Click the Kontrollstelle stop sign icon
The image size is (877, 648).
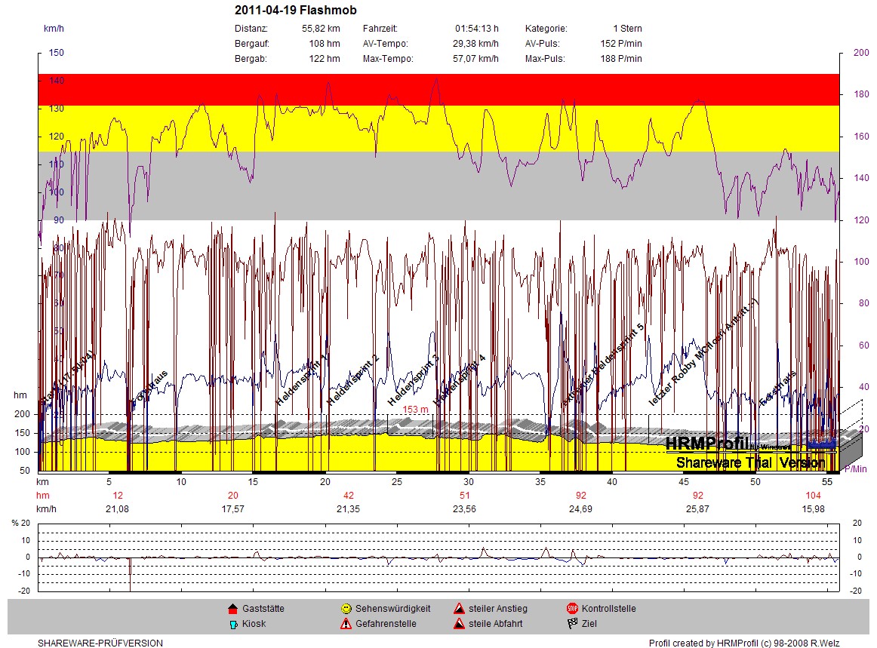[x=571, y=609]
